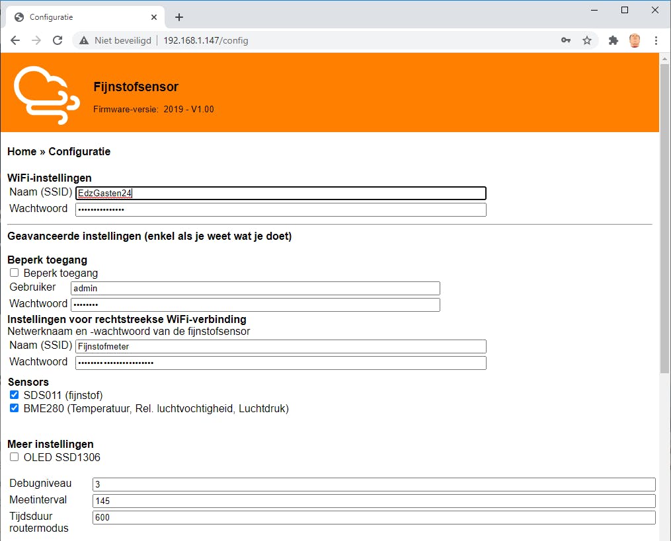The width and height of the screenshot is (671, 541).
Task: Close the Configuratie tab
Action: click(154, 17)
